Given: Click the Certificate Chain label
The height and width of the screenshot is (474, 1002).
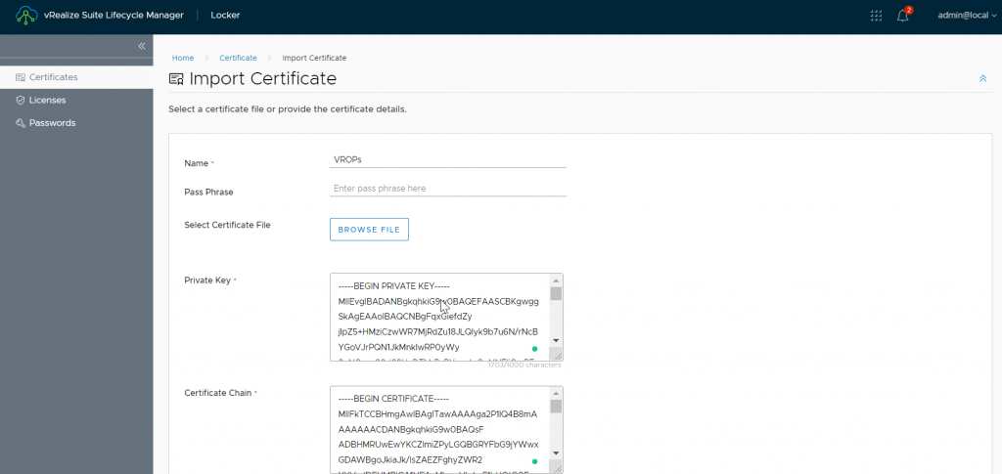Looking at the screenshot, I should tap(218, 393).
